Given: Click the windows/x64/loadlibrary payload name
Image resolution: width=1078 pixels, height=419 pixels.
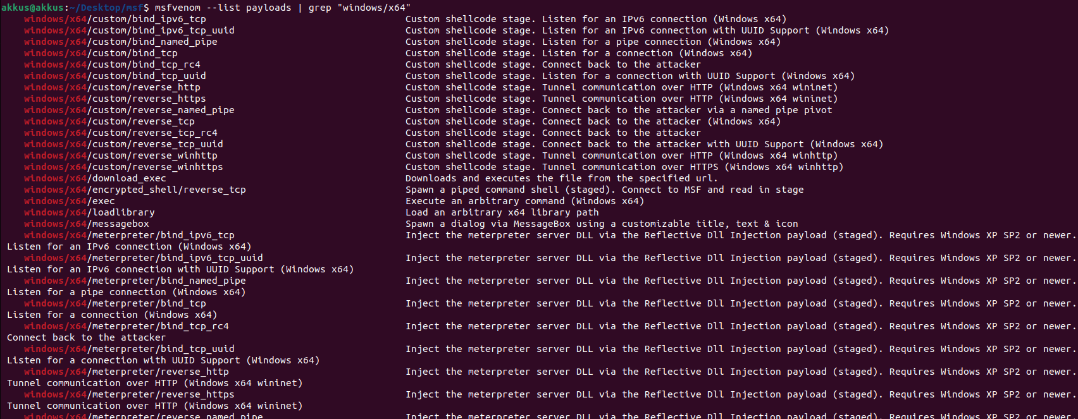Looking at the screenshot, I should (89, 212).
